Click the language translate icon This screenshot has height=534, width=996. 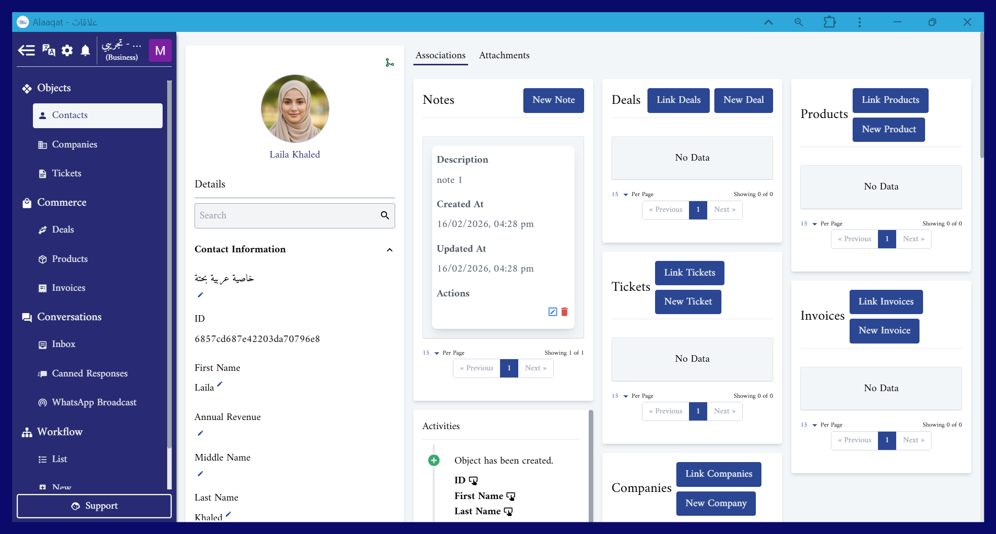coord(49,51)
